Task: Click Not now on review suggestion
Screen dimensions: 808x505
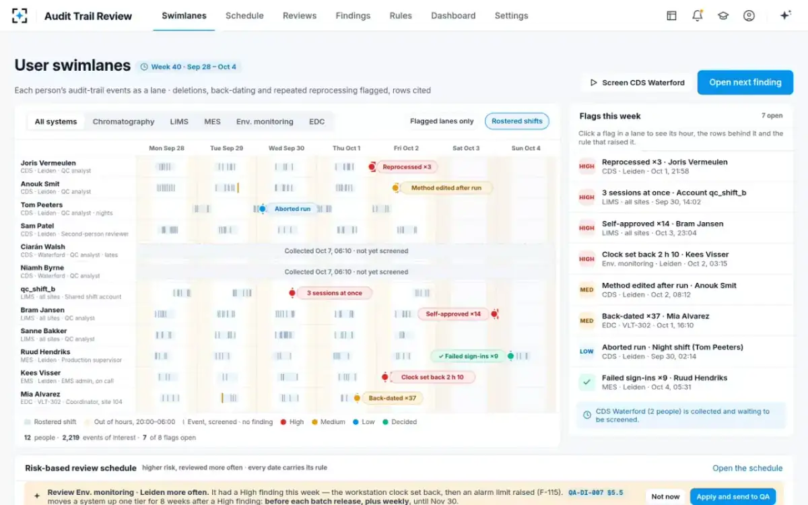Action: tap(665, 496)
